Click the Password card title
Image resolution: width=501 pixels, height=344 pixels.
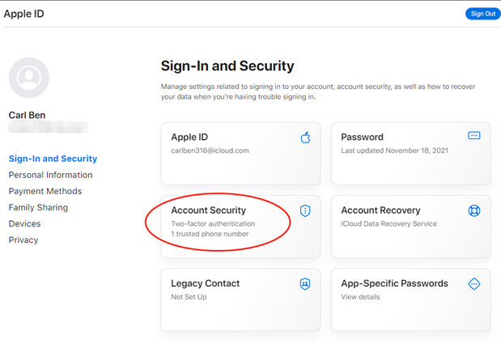click(x=362, y=137)
